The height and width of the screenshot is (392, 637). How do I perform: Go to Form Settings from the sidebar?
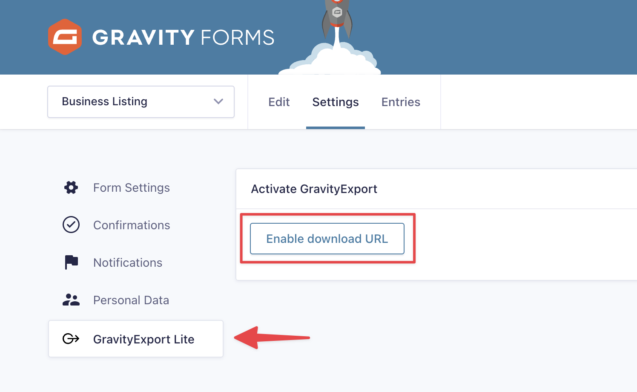(x=131, y=187)
